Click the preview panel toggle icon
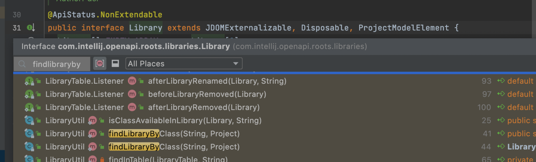Image resolution: width=536 pixels, height=162 pixels. (115, 64)
